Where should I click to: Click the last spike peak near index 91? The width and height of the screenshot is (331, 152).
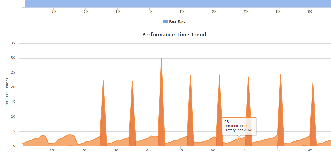coord(313,82)
